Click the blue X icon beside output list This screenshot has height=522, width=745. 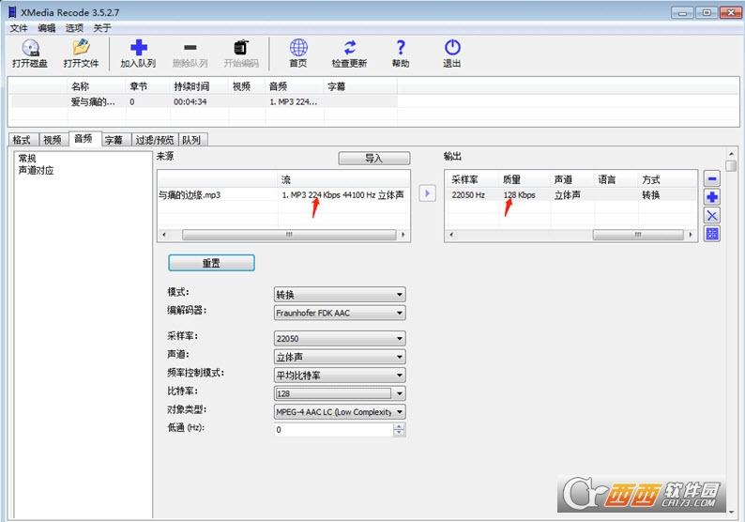(712, 215)
